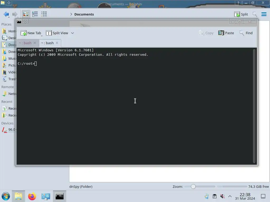The height and width of the screenshot is (202, 270).
Task: Launch Firefox from the taskbar
Action: pyautogui.click(x=32, y=196)
